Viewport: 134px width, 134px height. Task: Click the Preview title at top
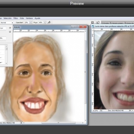(x=77, y=3)
